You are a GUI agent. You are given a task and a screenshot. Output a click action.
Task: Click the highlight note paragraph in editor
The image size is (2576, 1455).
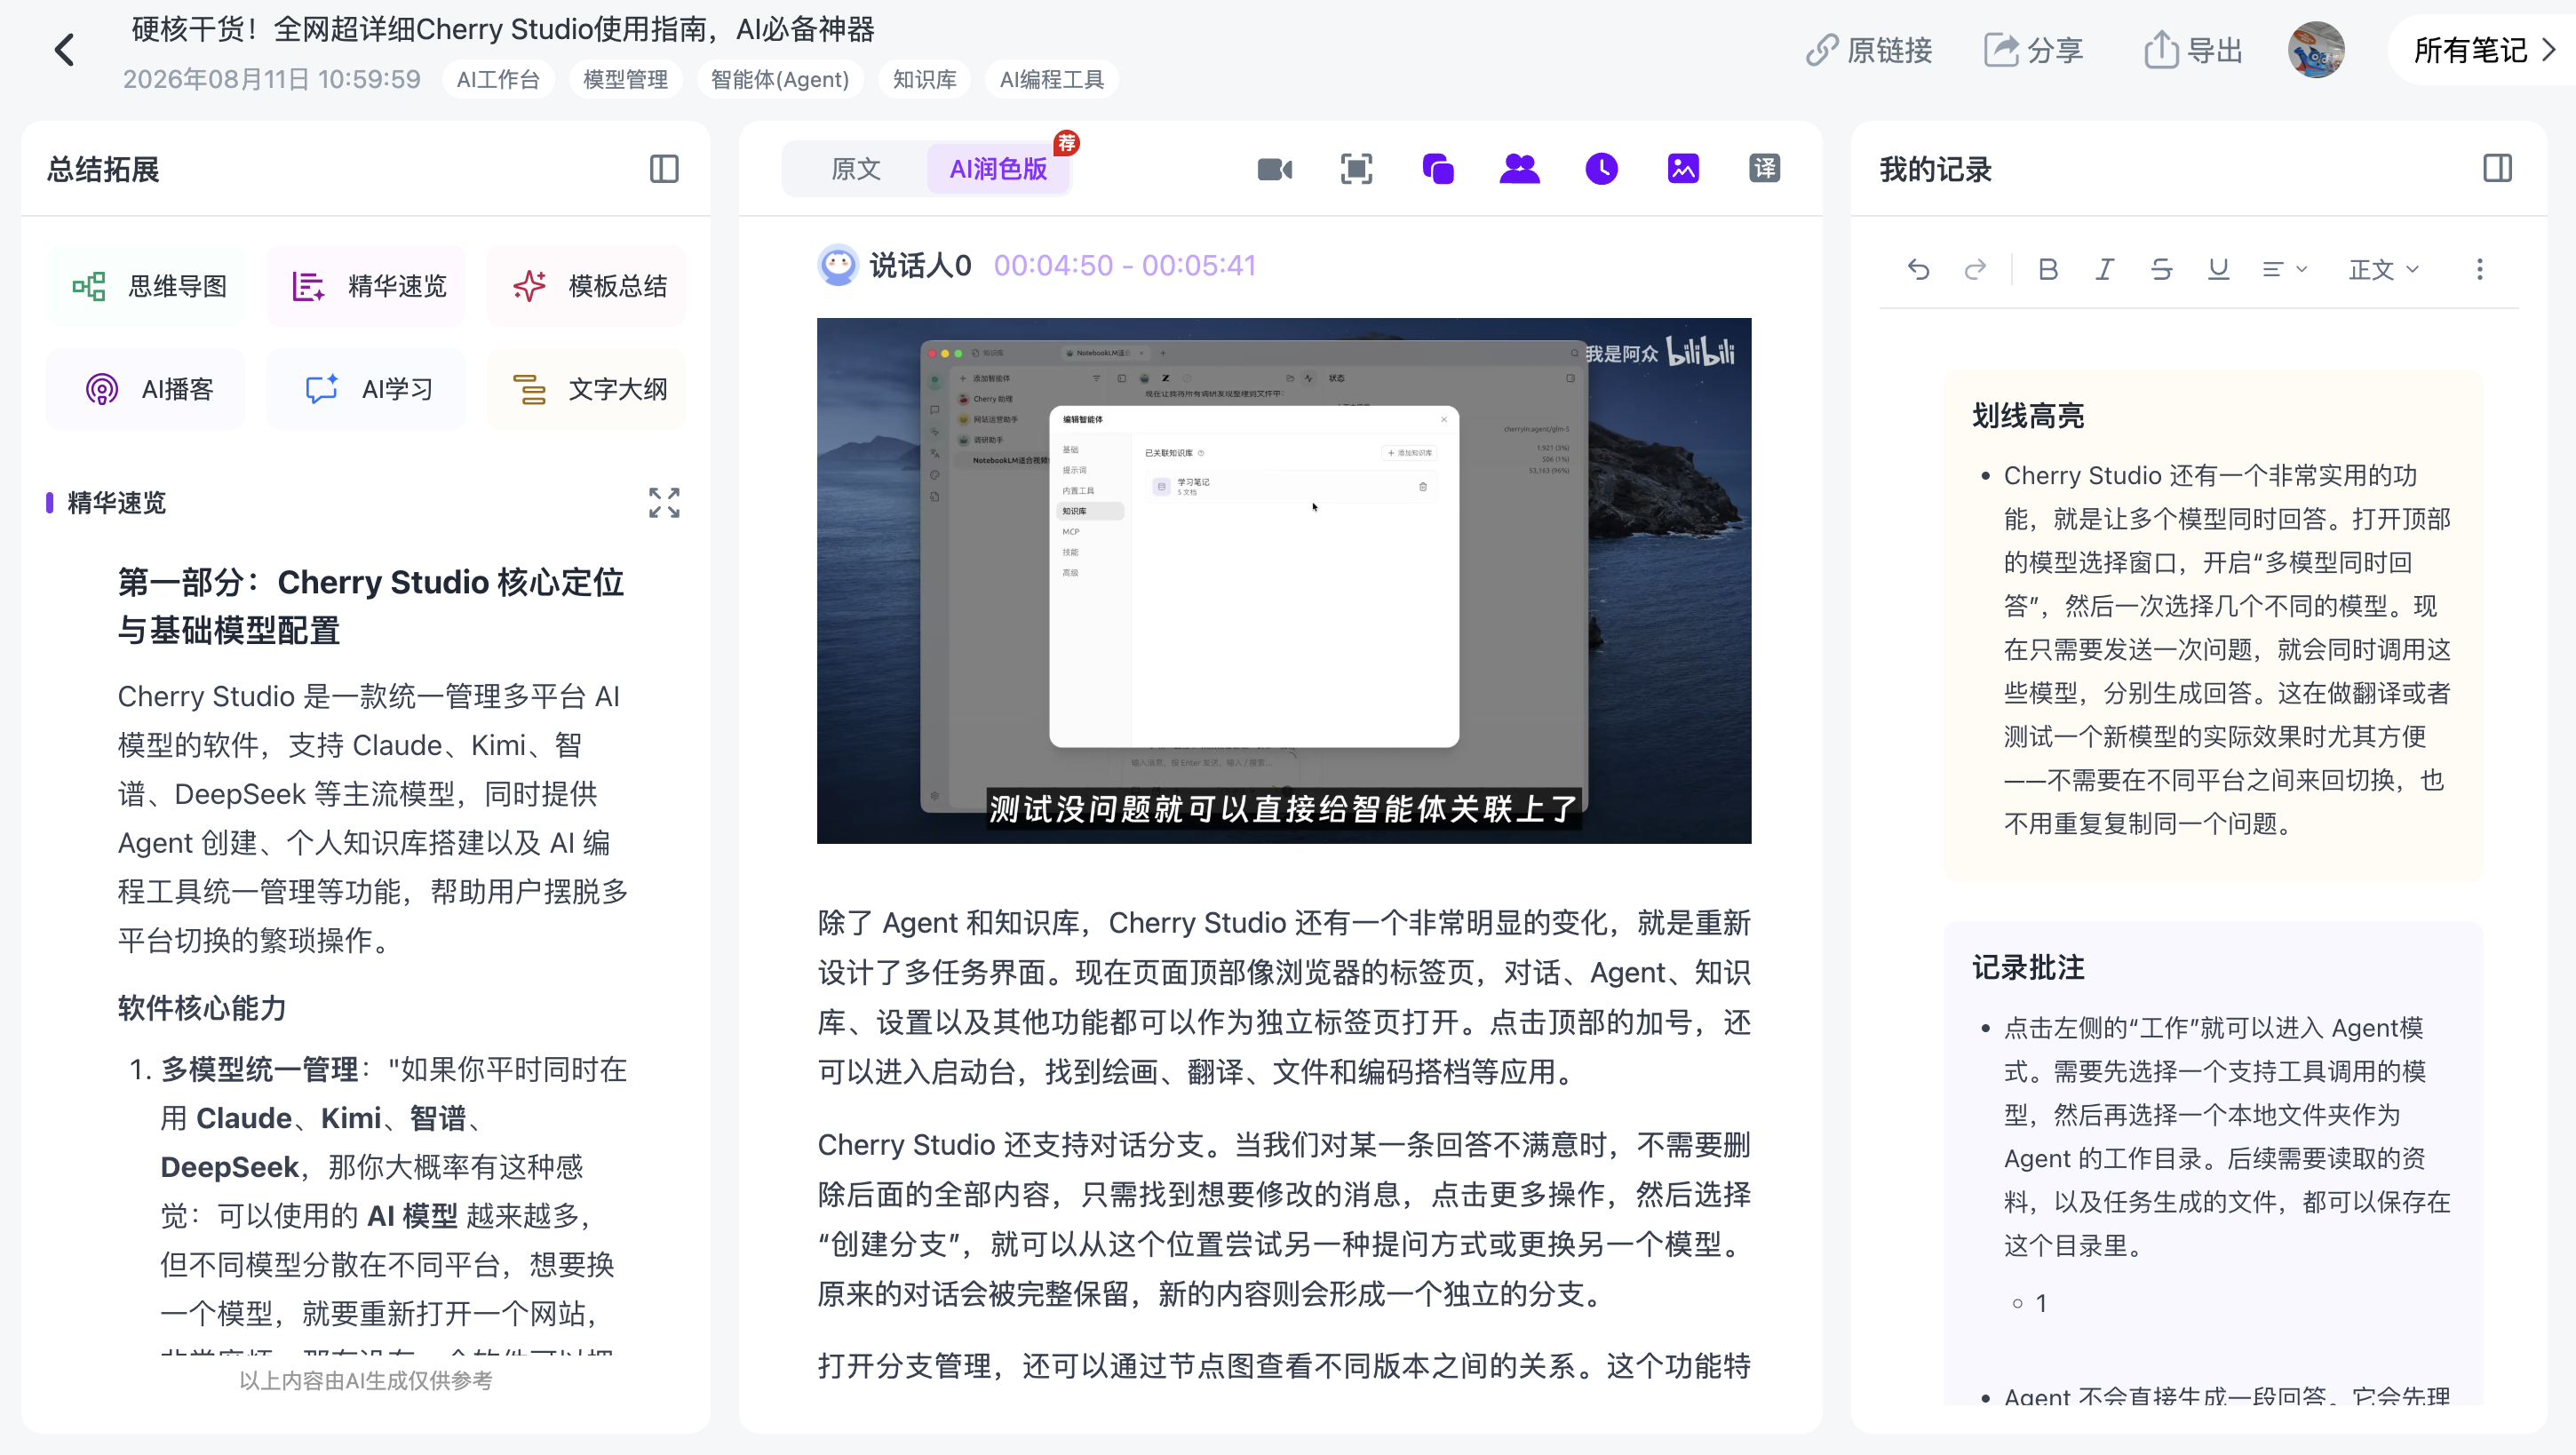click(2227, 650)
